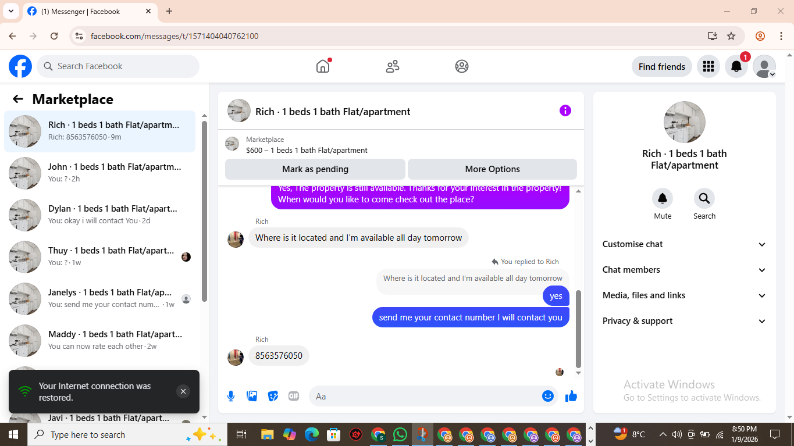Open the account profile picture menu
This screenshot has width=794, height=446.
point(764,66)
